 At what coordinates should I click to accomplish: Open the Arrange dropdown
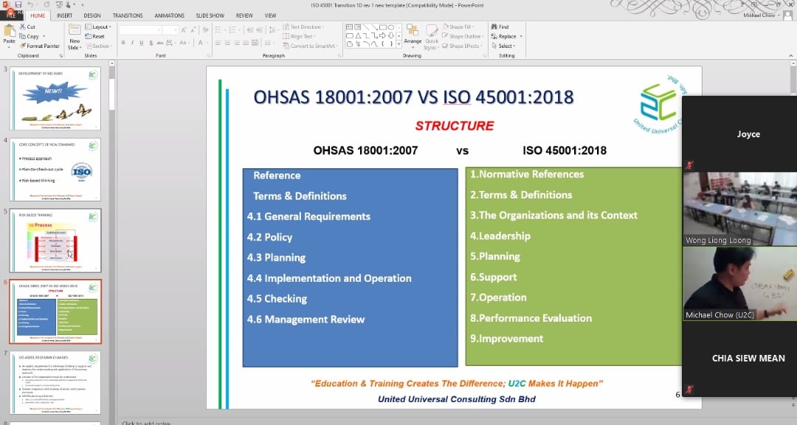(413, 35)
